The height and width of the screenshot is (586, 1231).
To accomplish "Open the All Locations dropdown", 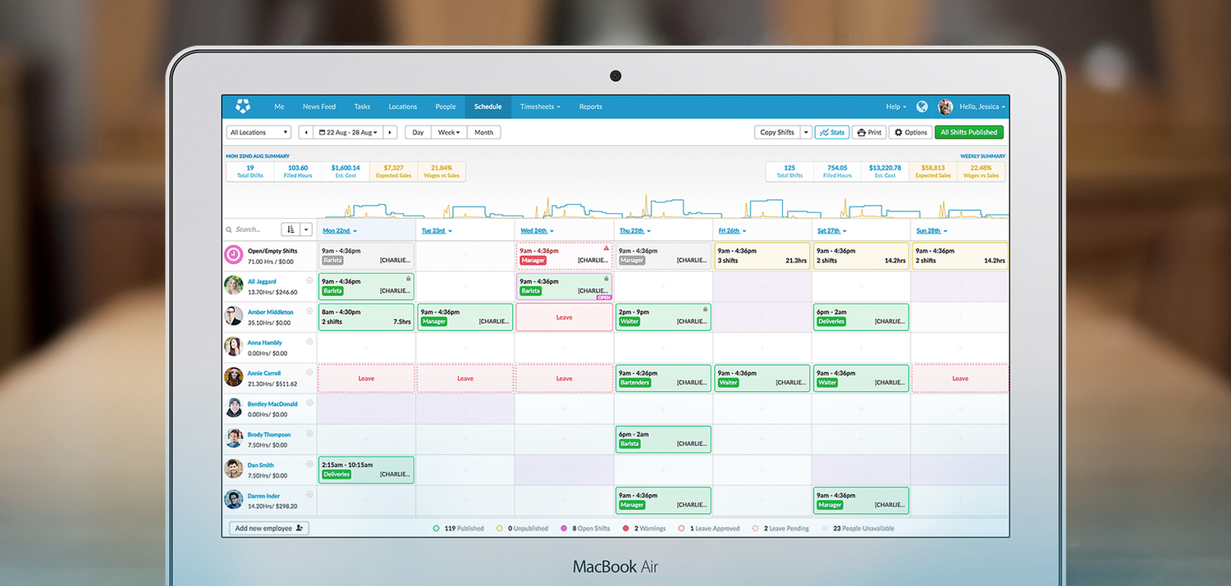I will 259,132.
